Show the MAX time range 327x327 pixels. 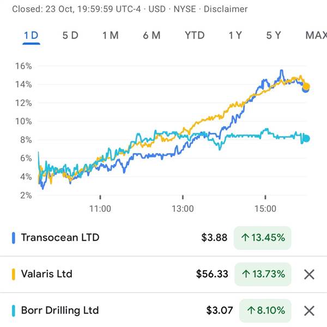[316, 35]
